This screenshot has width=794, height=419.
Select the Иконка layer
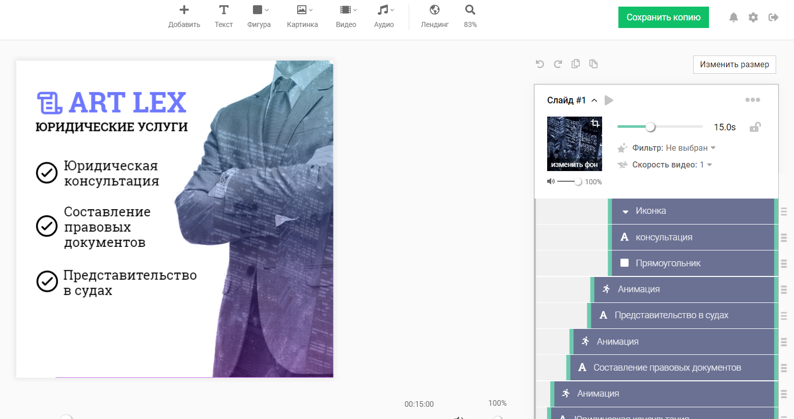pos(693,211)
